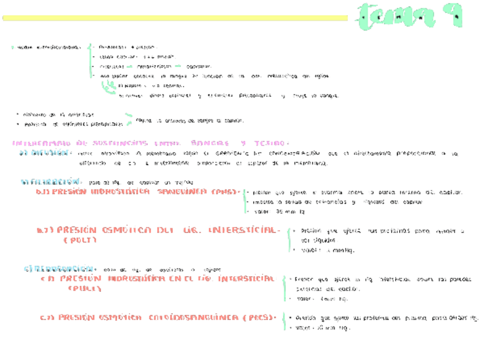Click the blue 'b) Filtración' heading
Image resolution: width=480 pixels, height=340 pixels.
pyautogui.click(x=52, y=182)
